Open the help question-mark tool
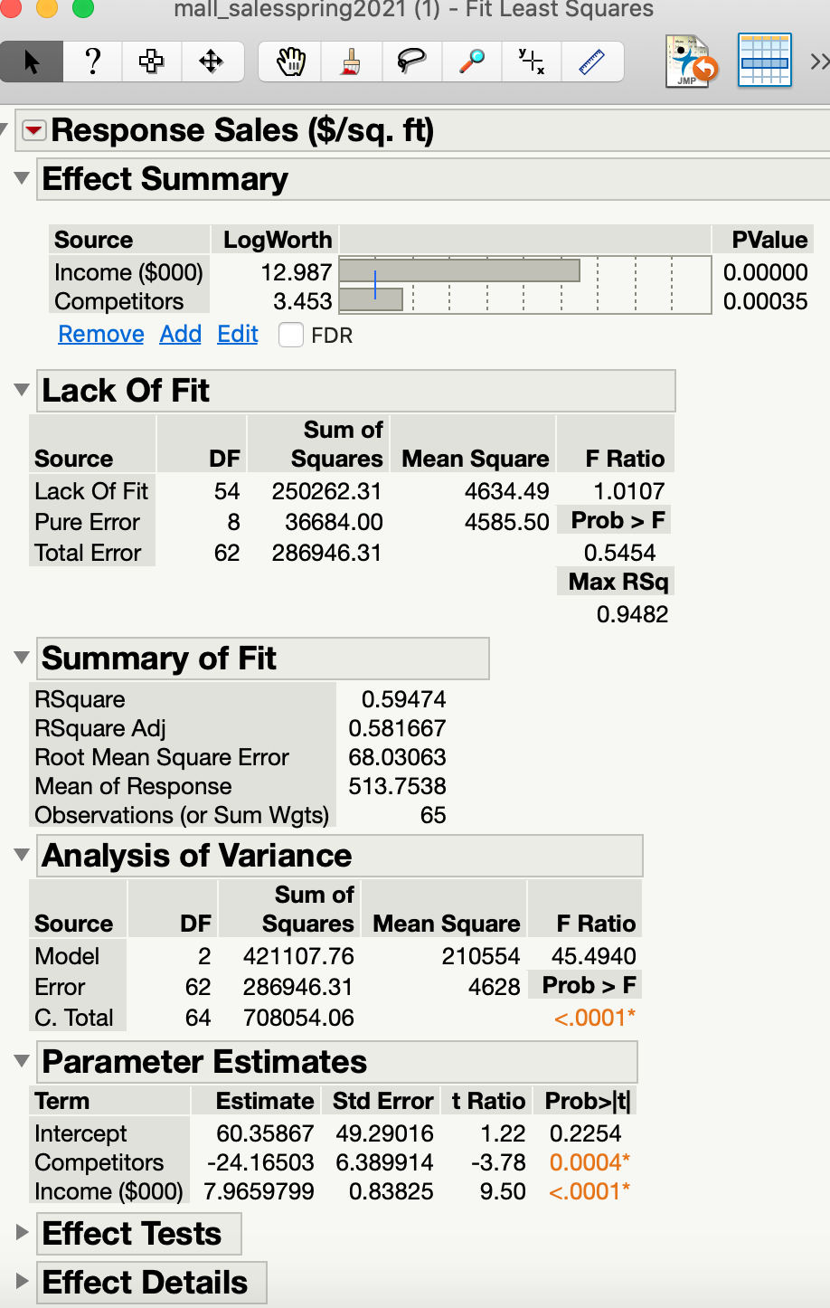Screen dimensions: 830x1308 tap(91, 61)
